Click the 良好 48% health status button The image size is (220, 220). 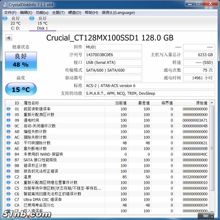[x=21, y=61]
